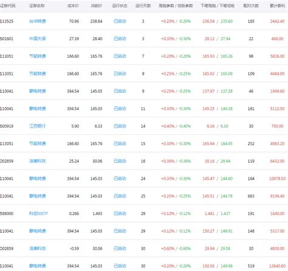Open the 江苏银行 security link
The height and width of the screenshot is (271, 288).
38,126
